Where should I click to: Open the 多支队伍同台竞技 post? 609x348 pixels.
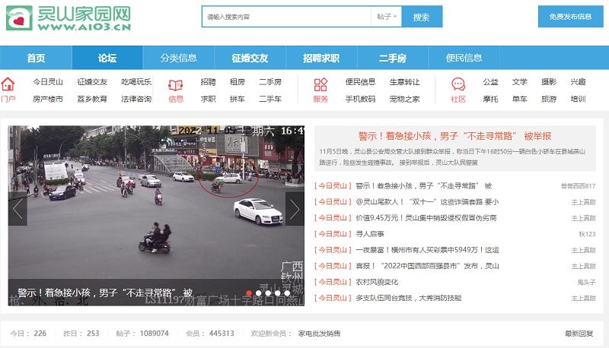[x=409, y=298]
